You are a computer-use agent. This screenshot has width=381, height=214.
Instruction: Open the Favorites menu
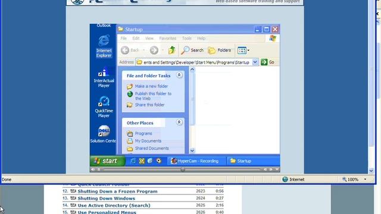(168, 38)
